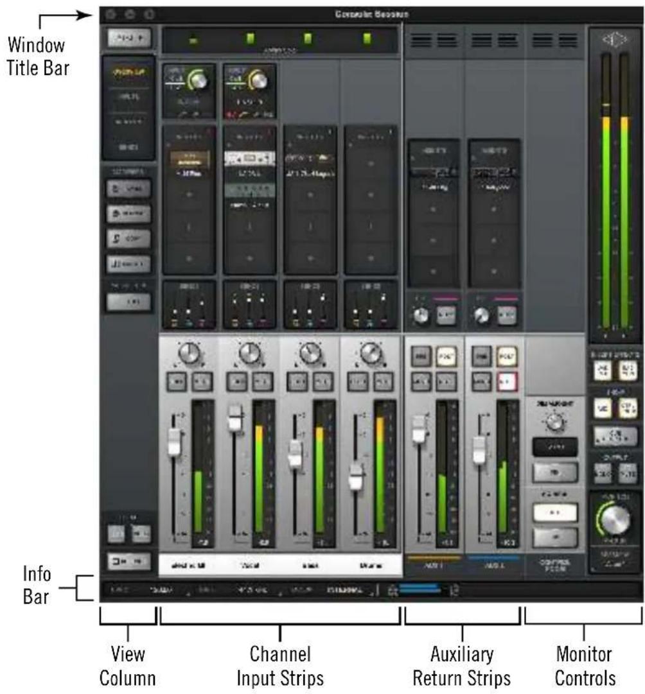The height and width of the screenshot is (694, 645).
Task: Open the empty fourth insert slot on Drums
Action: coord(371,258)
